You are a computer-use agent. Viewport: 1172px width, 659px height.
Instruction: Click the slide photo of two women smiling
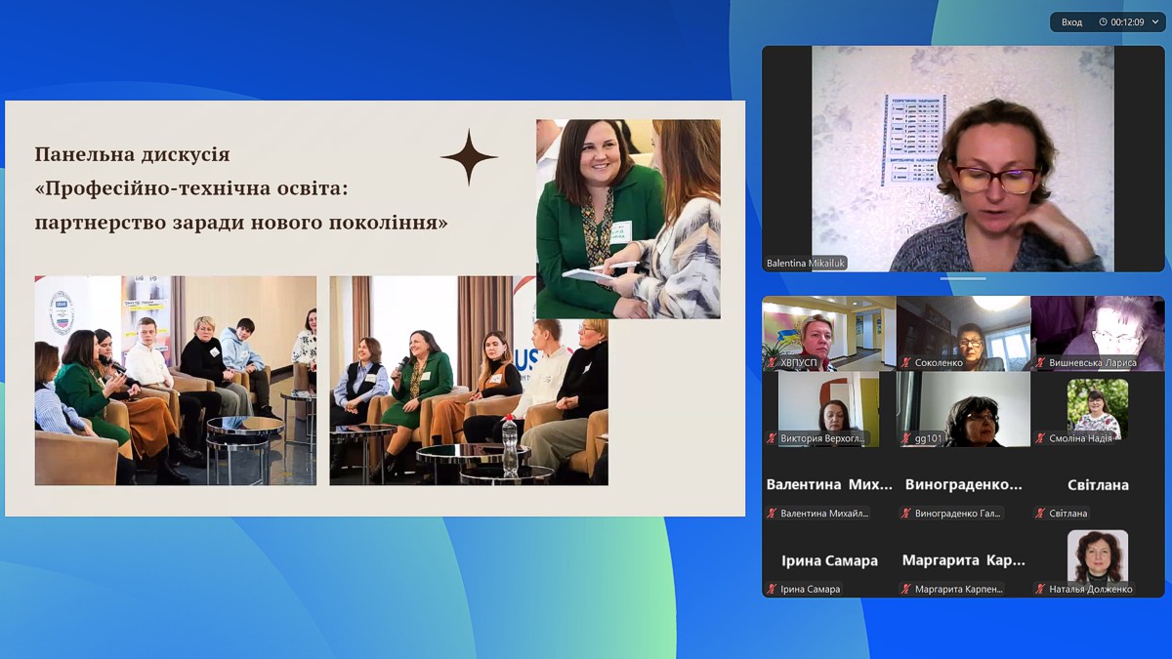point(628,219)
